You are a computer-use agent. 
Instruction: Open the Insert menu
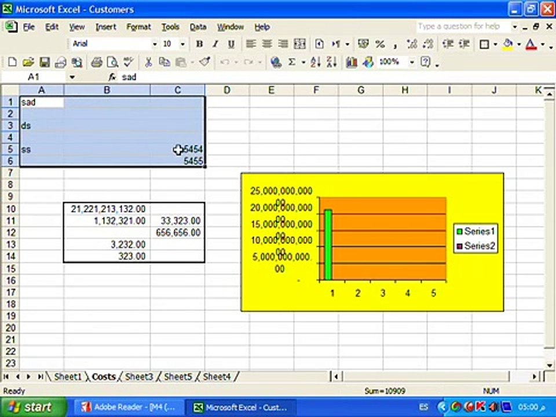105,27
